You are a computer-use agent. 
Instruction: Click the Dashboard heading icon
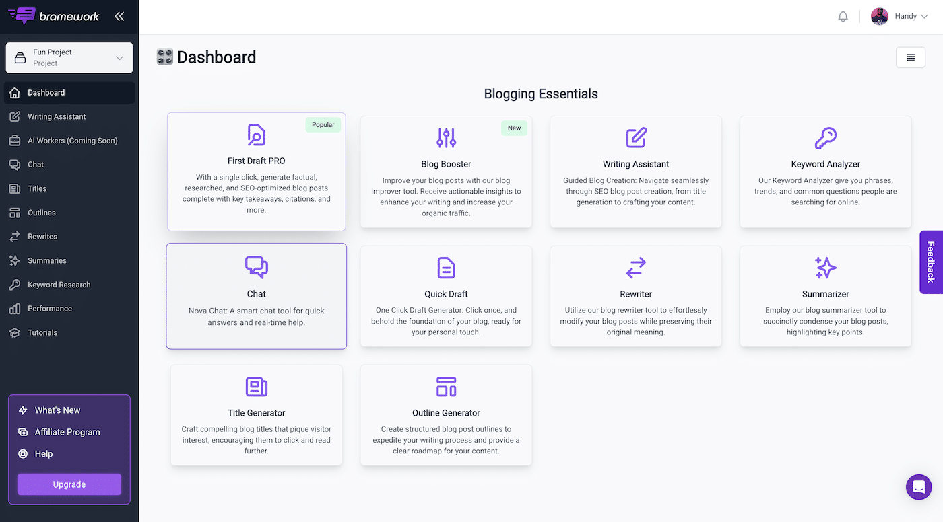(165, 57)
